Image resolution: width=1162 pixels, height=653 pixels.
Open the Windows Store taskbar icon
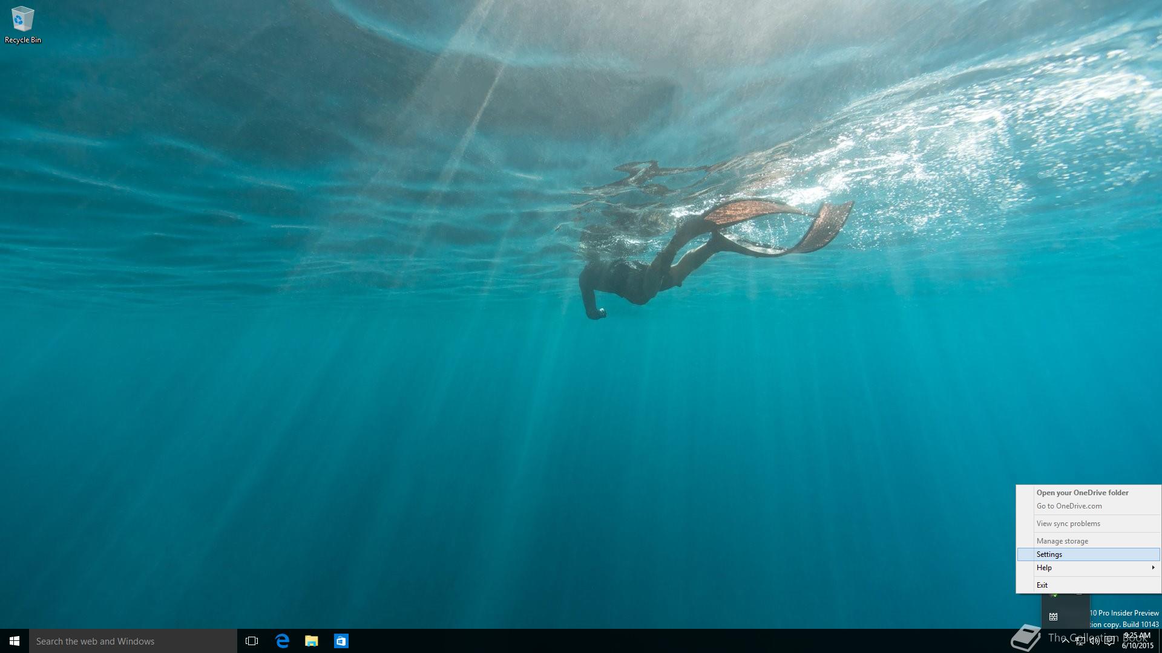pyautogui.click(x=341, y=641)
